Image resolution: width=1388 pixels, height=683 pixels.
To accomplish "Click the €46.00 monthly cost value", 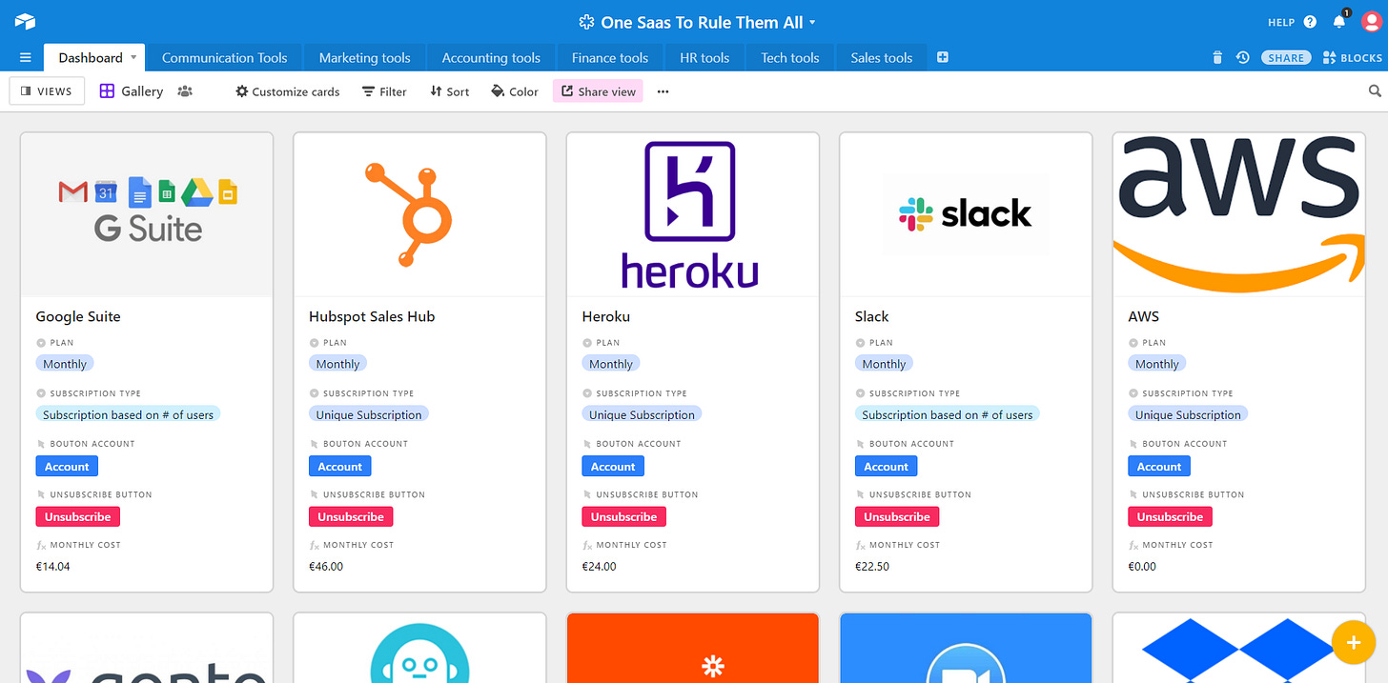I will pyautogui.click(x=326, y=566).
